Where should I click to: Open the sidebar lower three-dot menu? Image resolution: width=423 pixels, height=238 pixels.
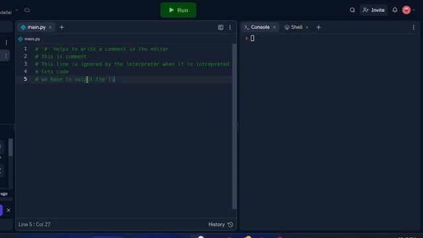[6, 56]
